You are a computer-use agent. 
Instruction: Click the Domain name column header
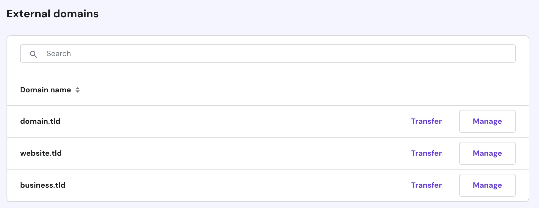(46, 90)
